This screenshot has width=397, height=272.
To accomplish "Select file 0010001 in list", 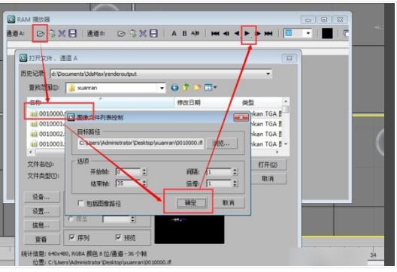I will [47, 124].
